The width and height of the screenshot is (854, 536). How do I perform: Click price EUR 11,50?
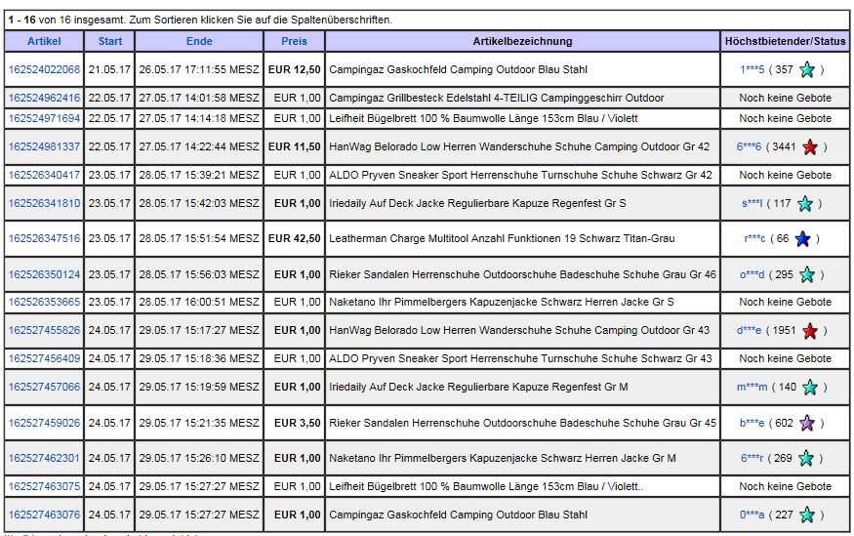294,146
